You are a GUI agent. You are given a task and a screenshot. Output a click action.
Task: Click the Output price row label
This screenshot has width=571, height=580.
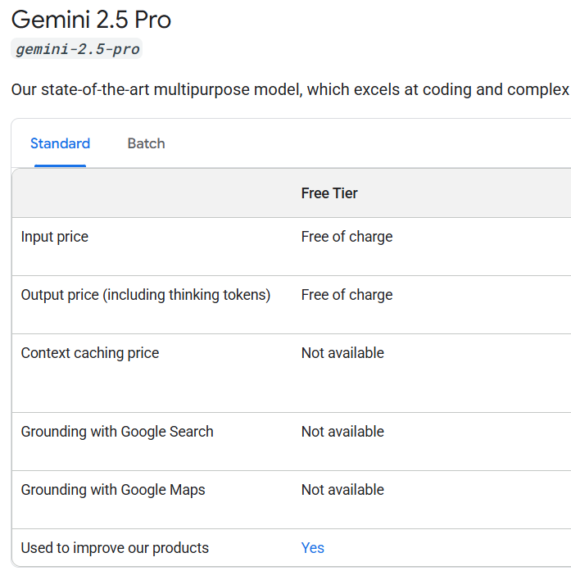point(145,295)
